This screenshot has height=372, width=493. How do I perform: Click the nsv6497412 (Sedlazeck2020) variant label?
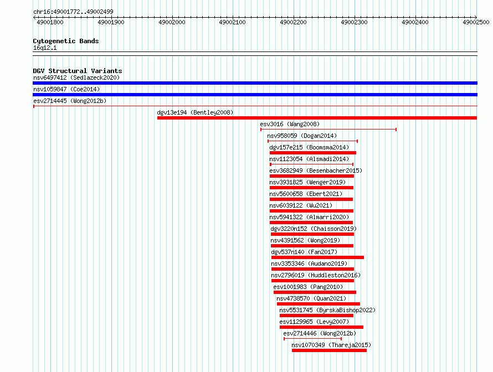[76, 77]
